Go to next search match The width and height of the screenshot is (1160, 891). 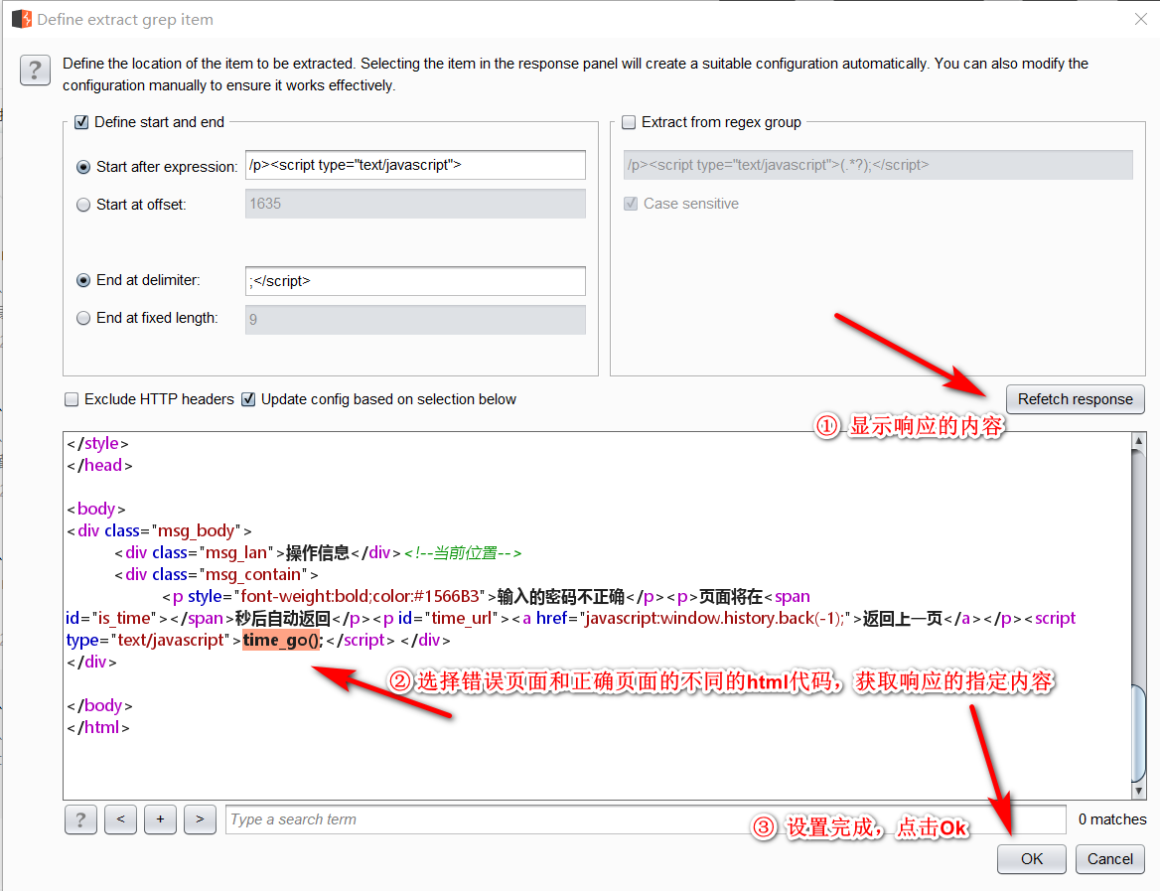[200, 819]
